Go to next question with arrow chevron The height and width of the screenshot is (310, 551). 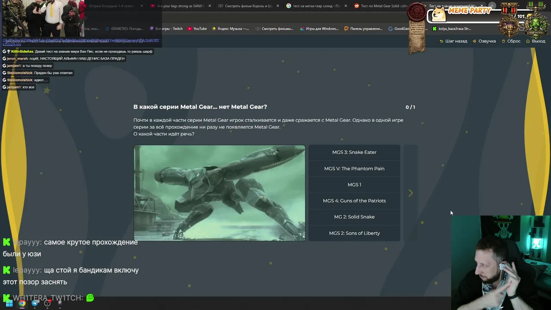coord(411,193)
